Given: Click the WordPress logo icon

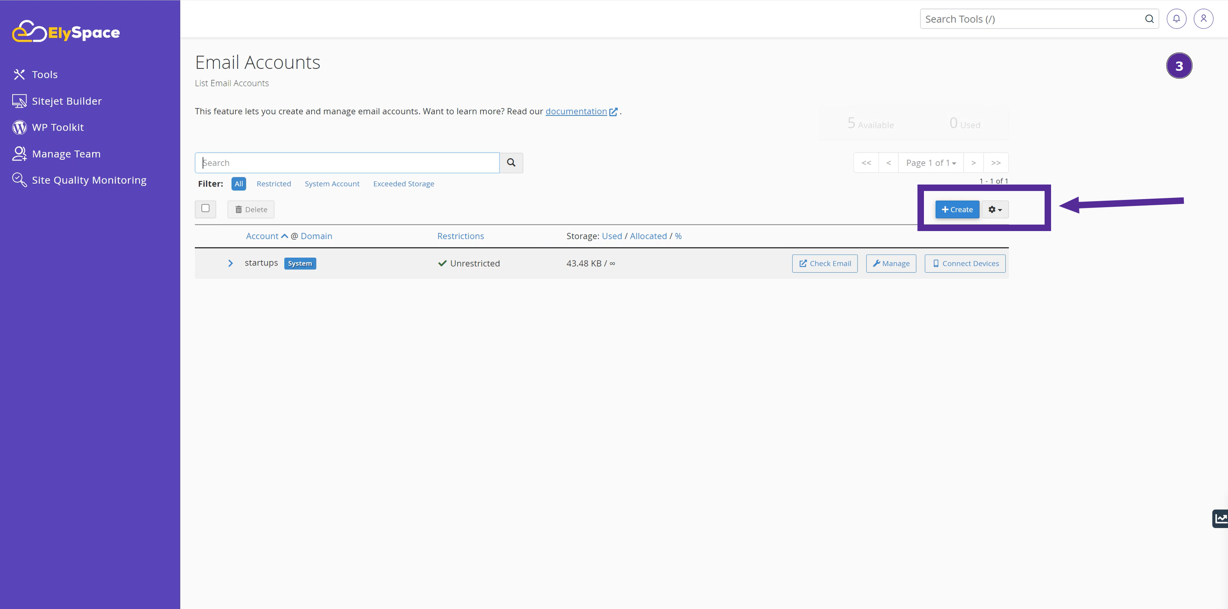Looking at the screenshot, I should pos(19,127).
